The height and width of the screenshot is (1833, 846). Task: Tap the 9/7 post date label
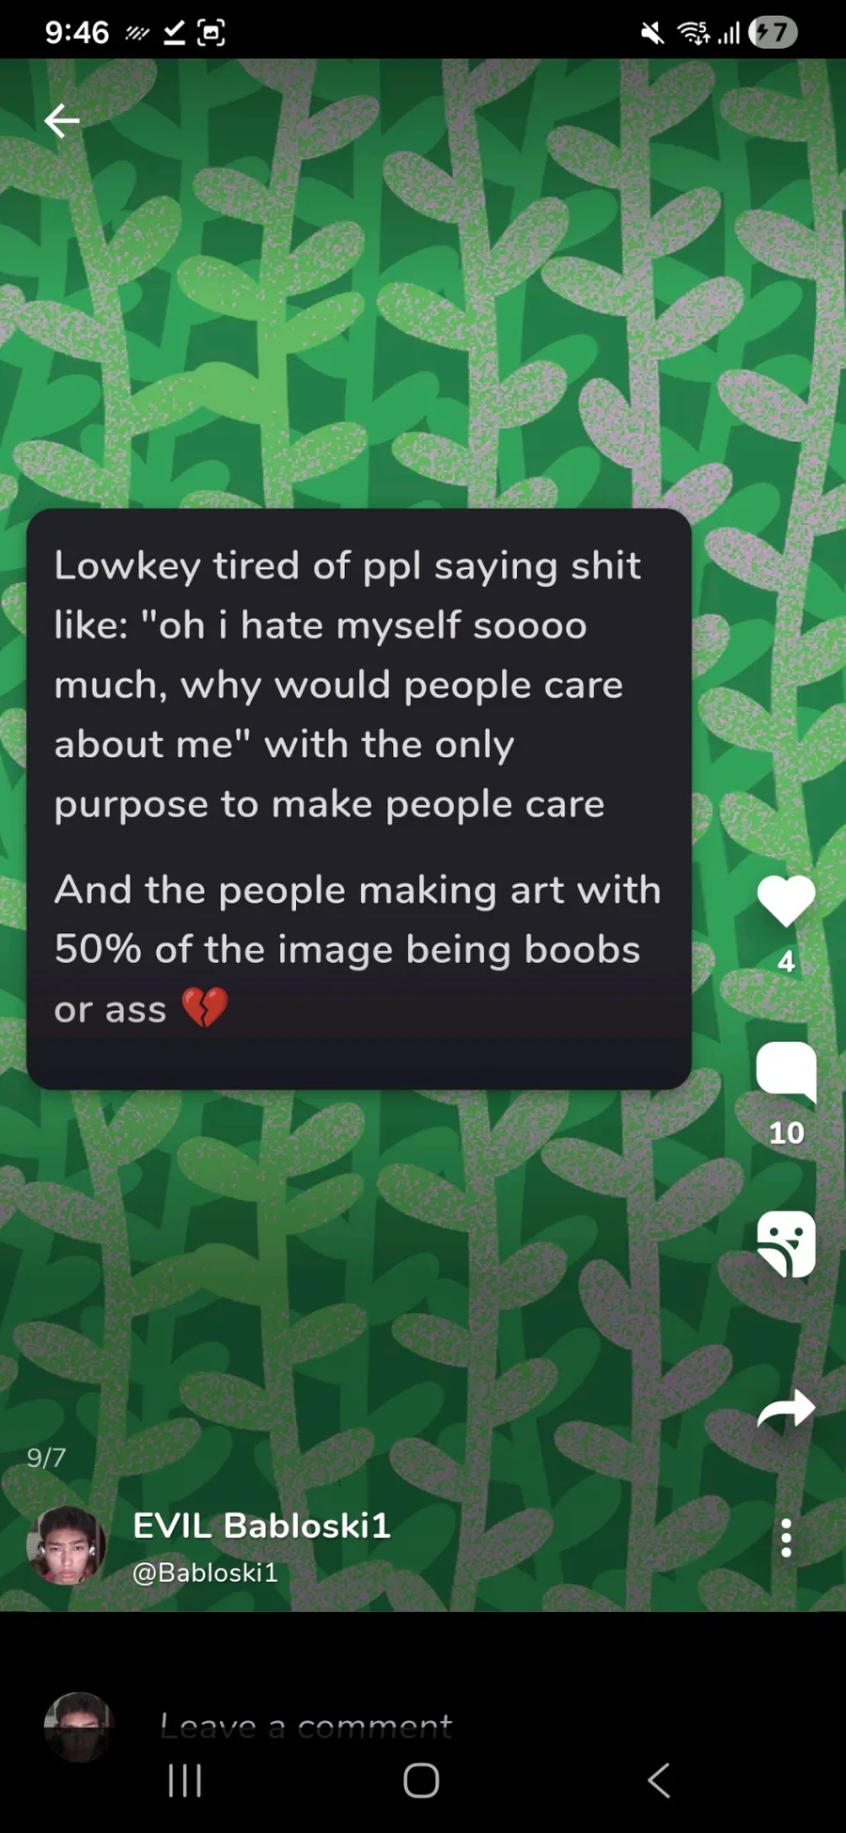46,1458
